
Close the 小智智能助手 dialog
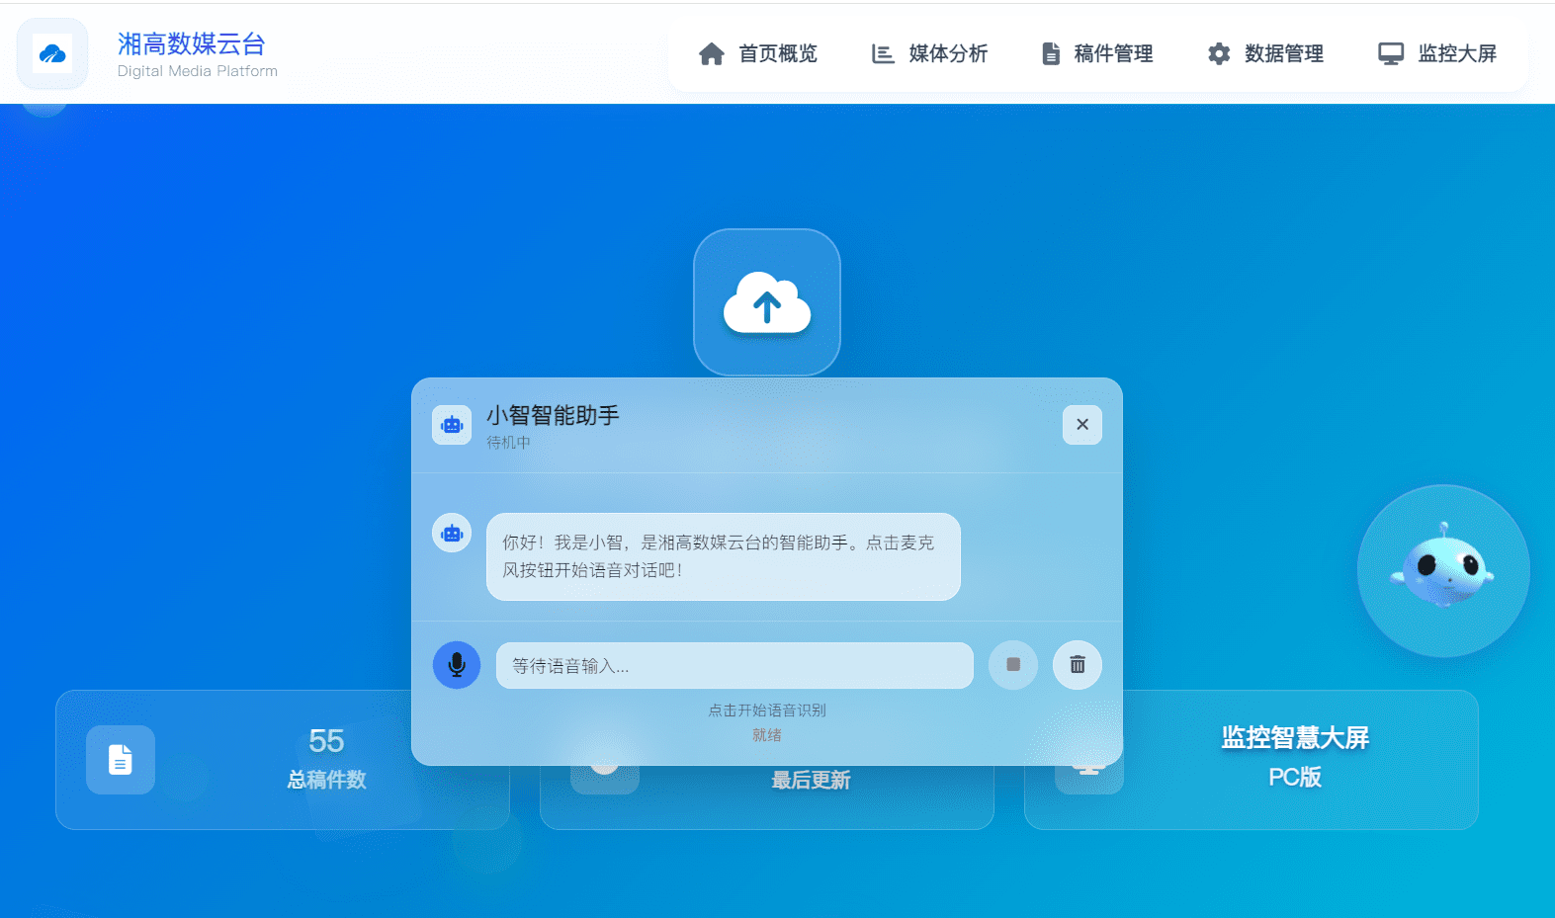(1081, 425)
